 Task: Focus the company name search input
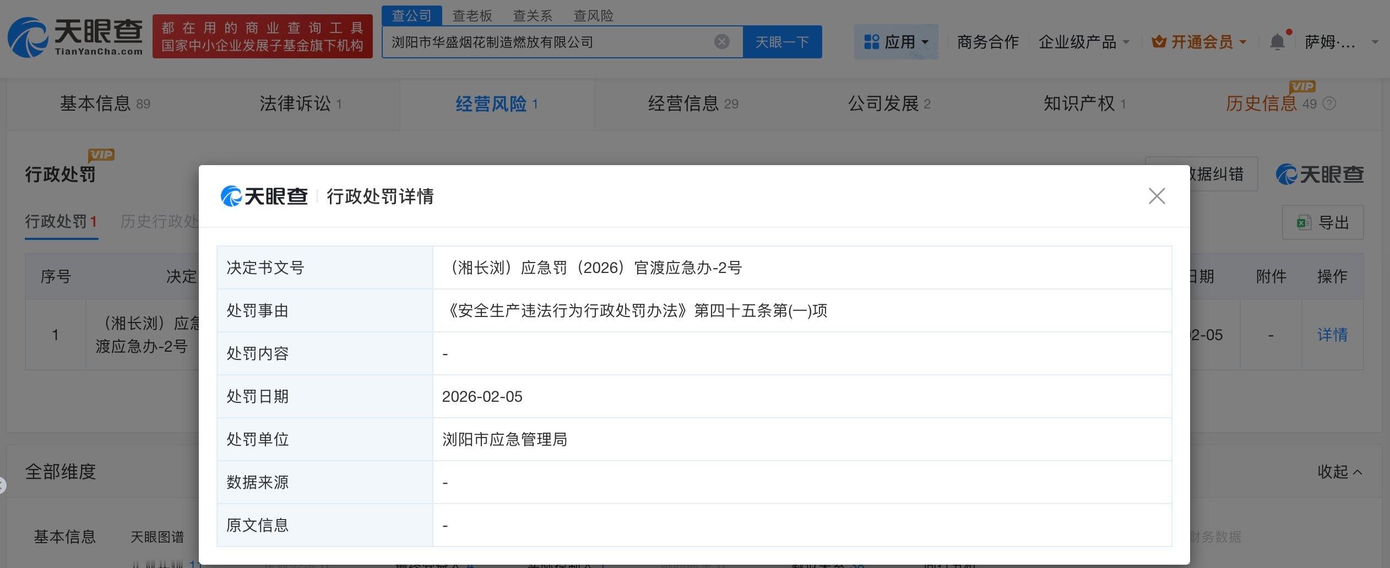pyautogui.click(x=551, y=42)
